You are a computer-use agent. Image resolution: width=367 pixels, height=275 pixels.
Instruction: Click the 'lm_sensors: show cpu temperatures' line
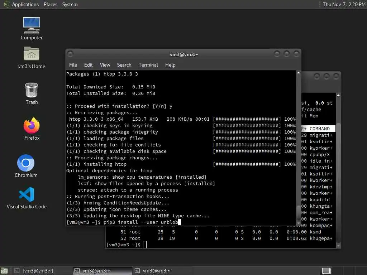(x=142, y=177)
